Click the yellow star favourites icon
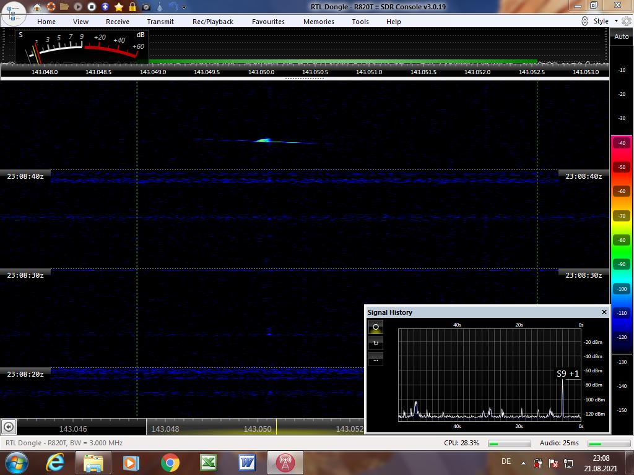Screen dimensions: 634x475 coord(119,7)
